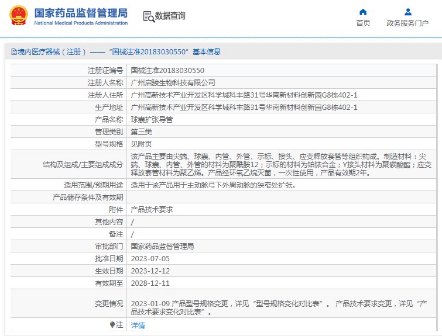Viewport: 442px width, 336px height.
Task: Click the document icon before 境内医疗器械
Action: [13, 52]
